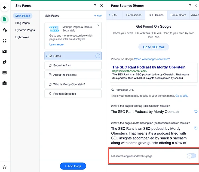Switch to the Social Share tab

pos(178,15)
